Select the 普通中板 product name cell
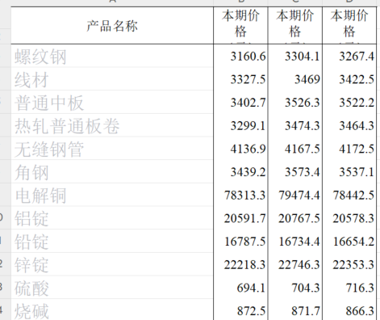Screen dimensions: 380x320 pos(112,103)
